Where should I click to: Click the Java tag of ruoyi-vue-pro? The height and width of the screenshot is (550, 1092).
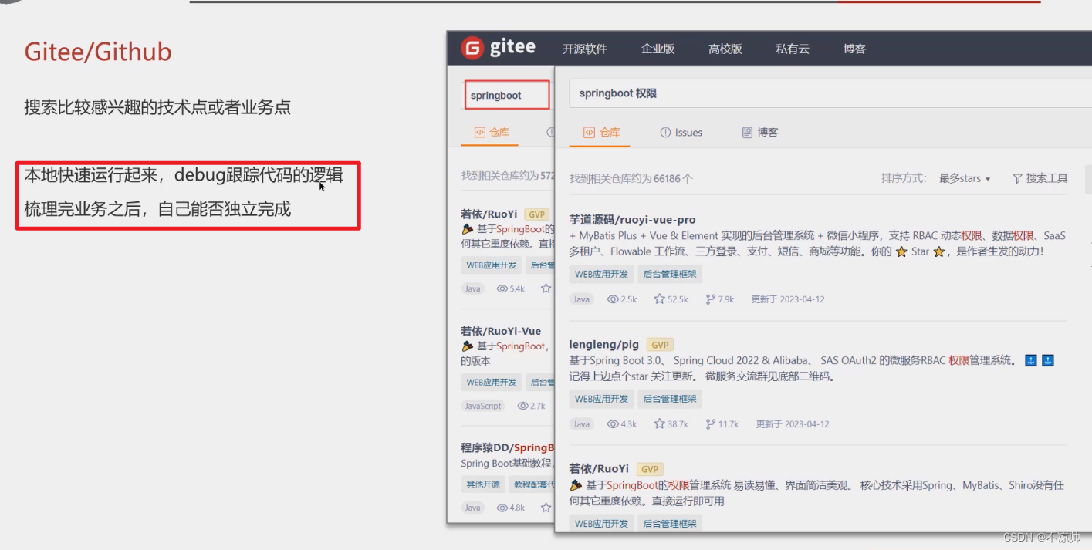pyautogui.click(x=581, y=299)
